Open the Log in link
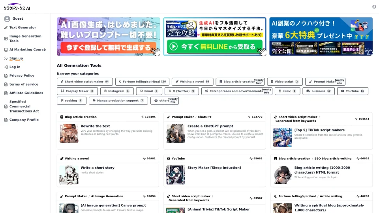The image size is (379, 213). click(x=15, y=67)
